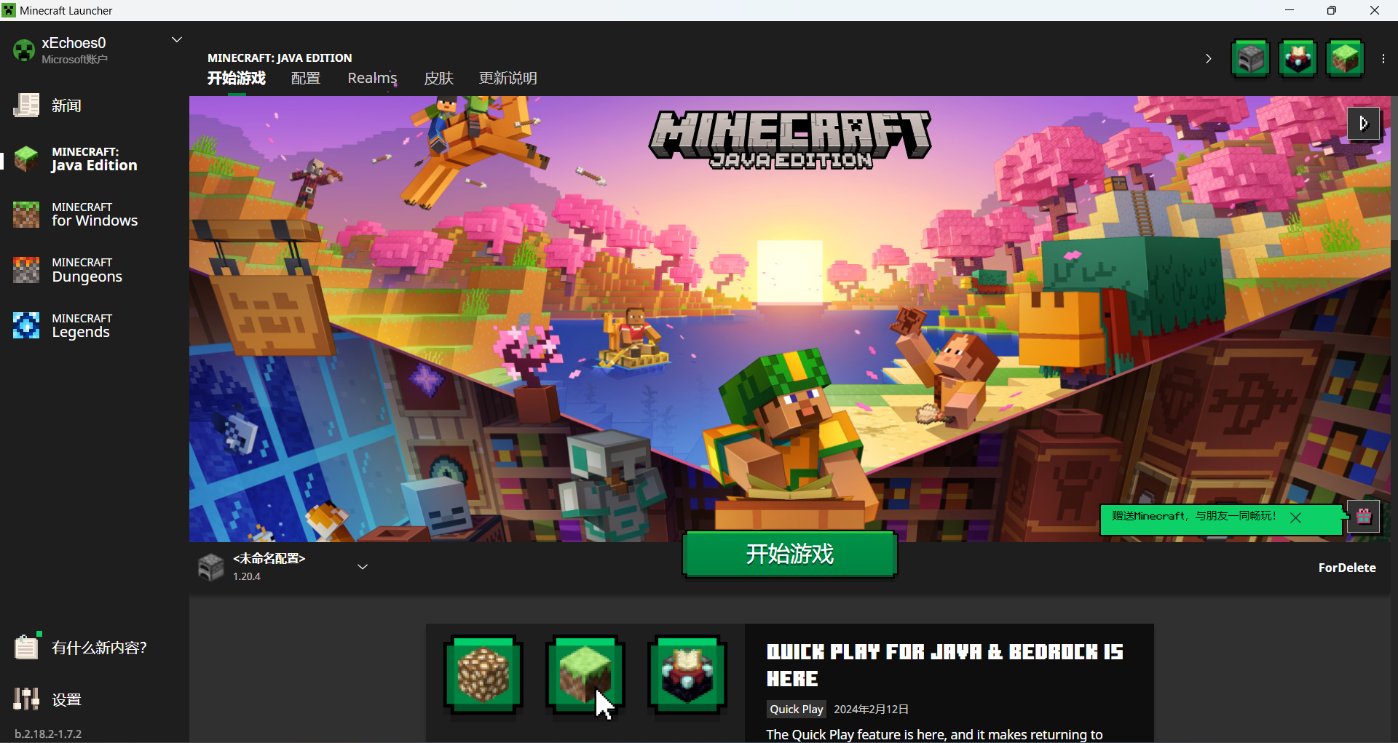This screenshot has width=1398, height=743.
Task: Click the Realms Quick Play news icon
Action: [x=687, y=675]
